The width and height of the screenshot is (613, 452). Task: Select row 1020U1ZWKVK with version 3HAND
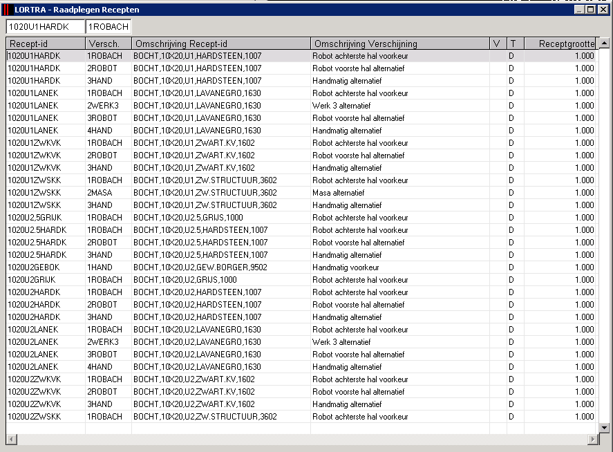point(303,168)
